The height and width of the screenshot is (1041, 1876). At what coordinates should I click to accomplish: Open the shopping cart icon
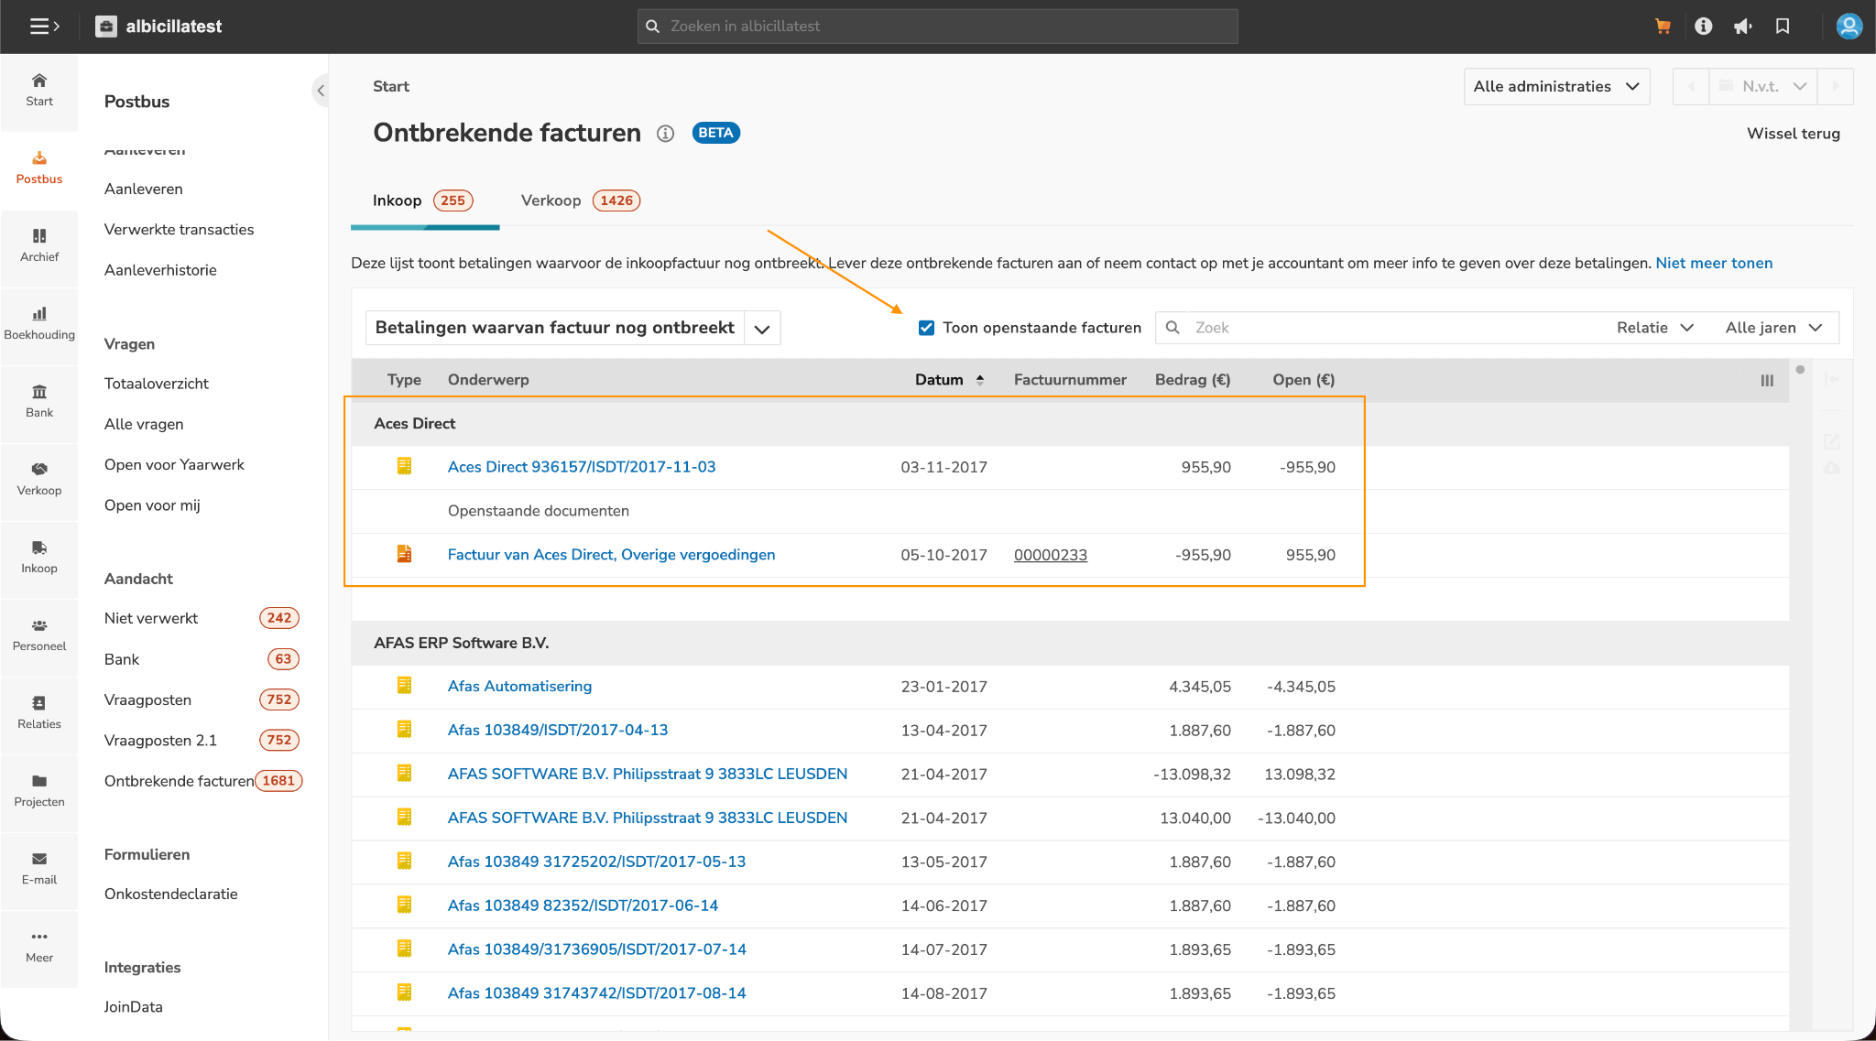pyautogui.click(x=1663, y=27)
